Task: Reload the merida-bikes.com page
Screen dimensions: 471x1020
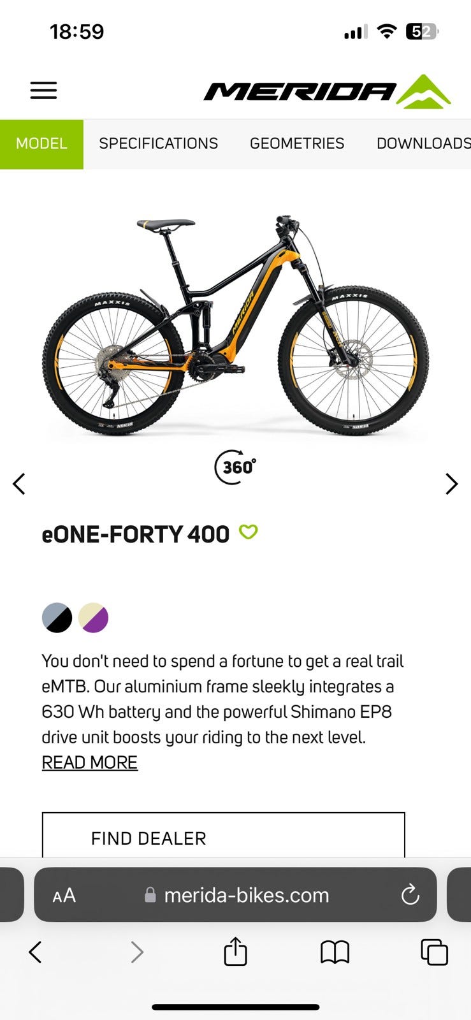Action: pyautogui.click(x=410, y=895)
